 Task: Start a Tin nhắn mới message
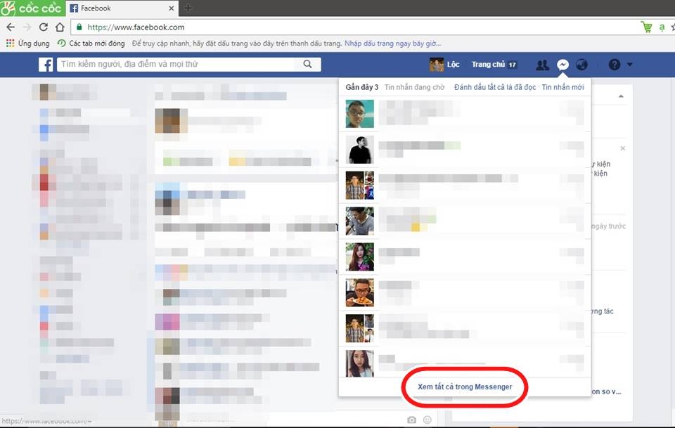(562, 87)
